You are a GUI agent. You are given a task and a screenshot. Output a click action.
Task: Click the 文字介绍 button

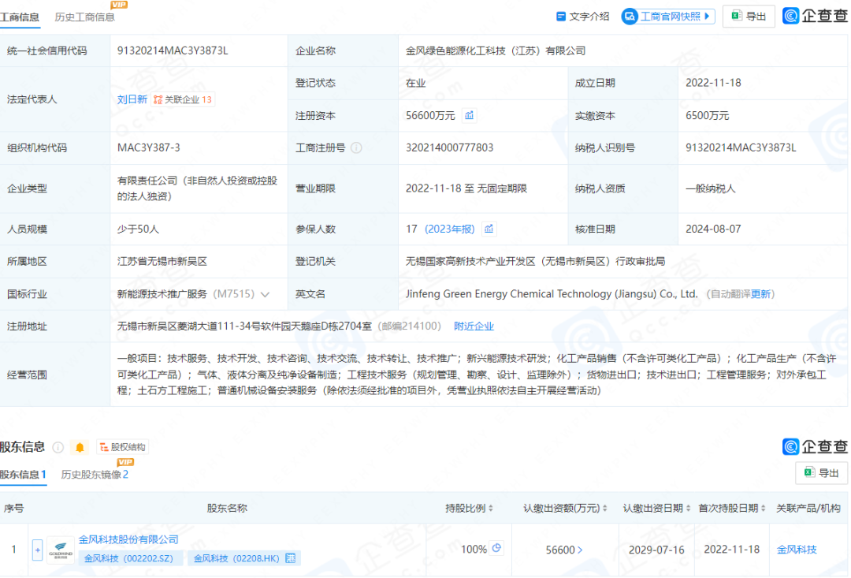583,17
